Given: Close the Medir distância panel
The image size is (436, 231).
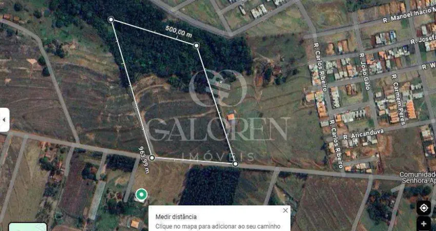Looking at the screenshot, I should (x=285, y=210).
